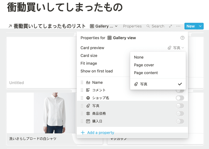Click the magnifier Search icon
The image size is (209, 149).
[x=148, y=26]
